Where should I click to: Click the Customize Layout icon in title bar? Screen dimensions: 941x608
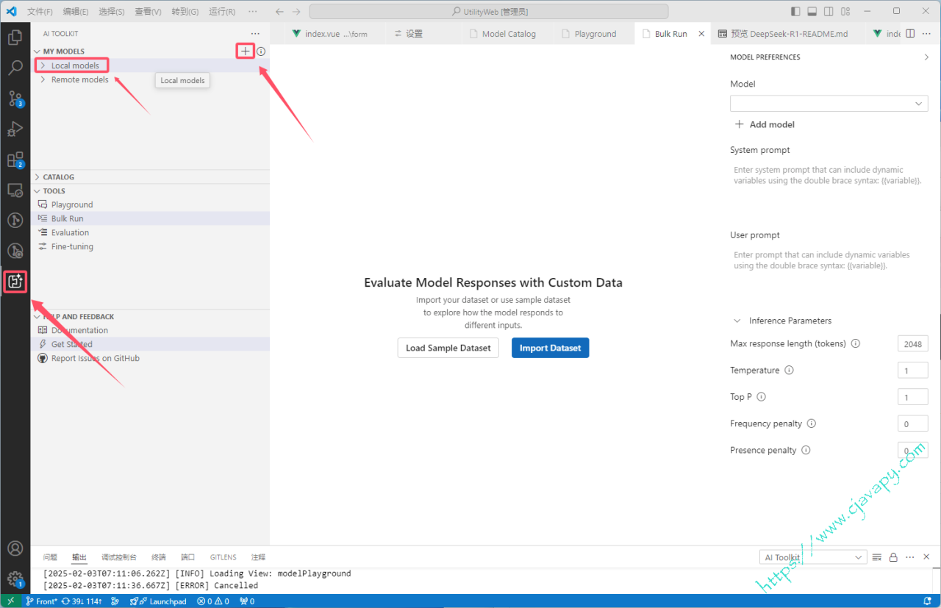pos(845,12)
